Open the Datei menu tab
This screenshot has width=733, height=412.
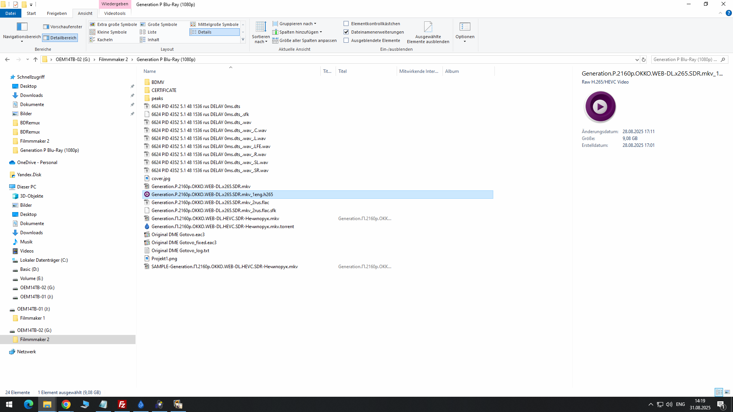click(10, 13)
